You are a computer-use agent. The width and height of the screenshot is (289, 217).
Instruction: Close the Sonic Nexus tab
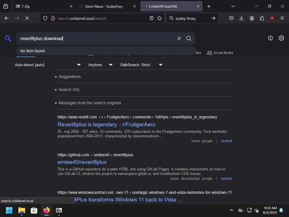(x=135, y=6)
